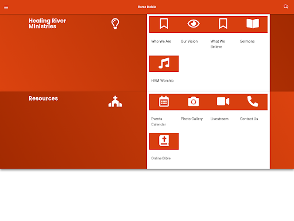Image resolution: width=294 pixels, height=221 pixels.
Task: Open Our Vision eye icon
Action: 194,24
